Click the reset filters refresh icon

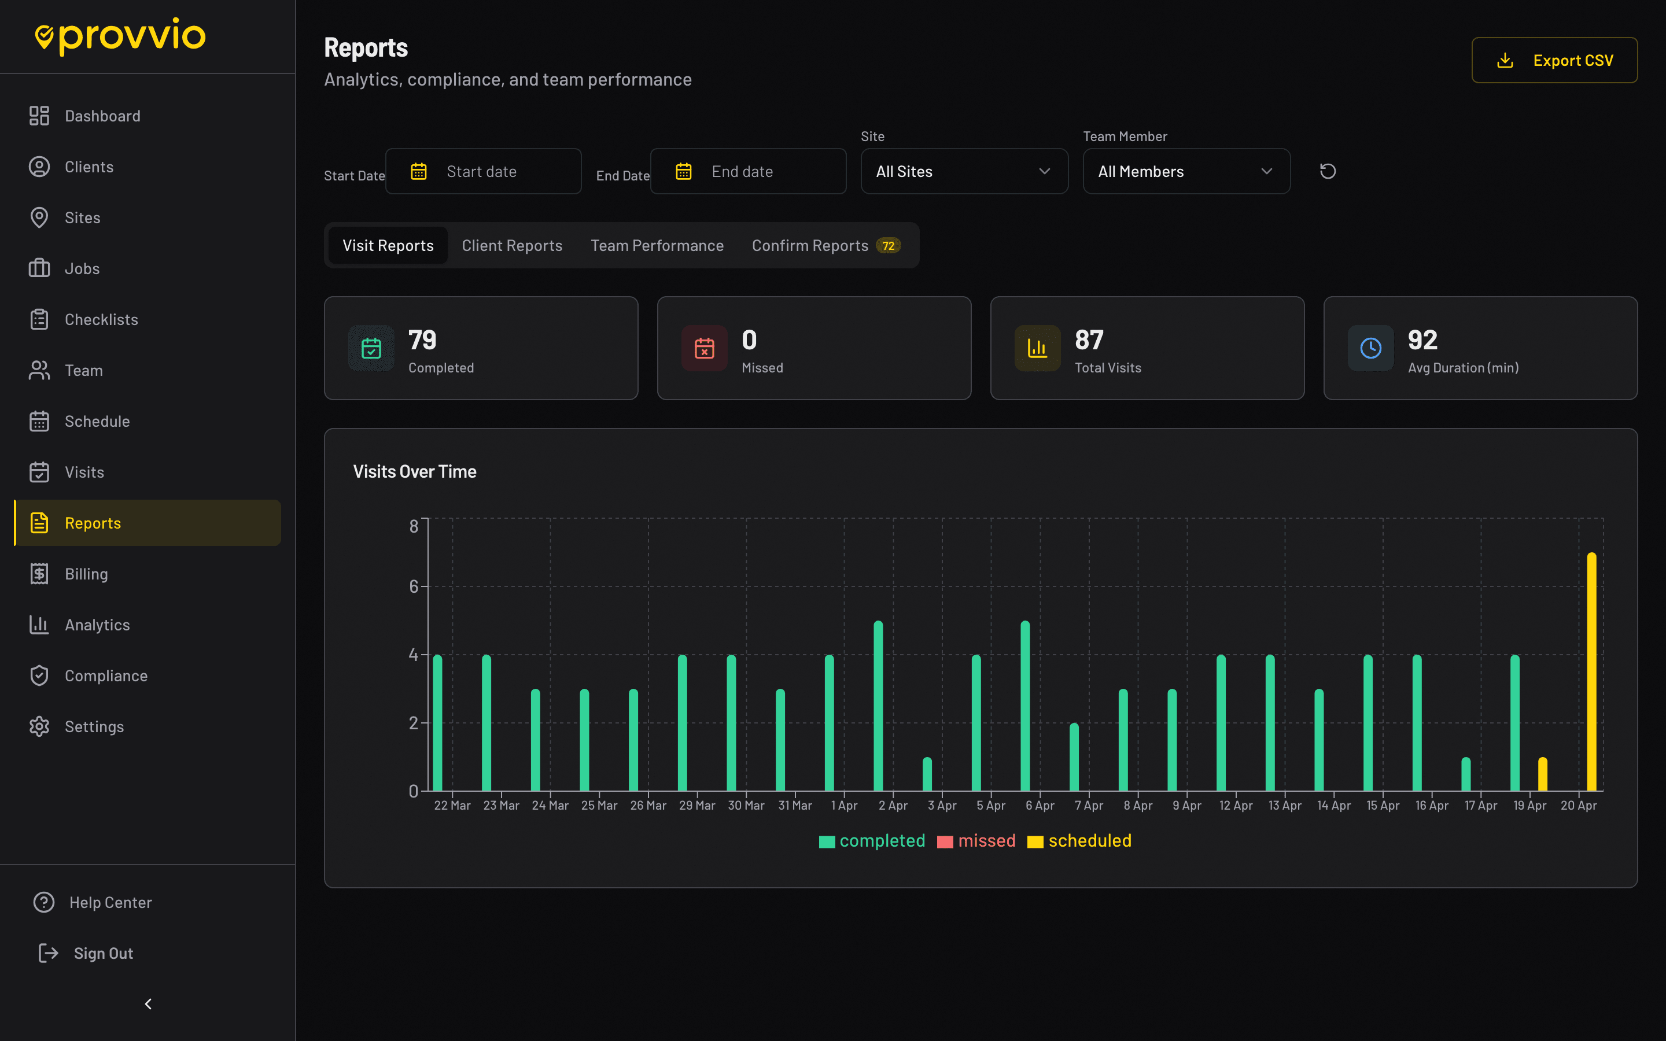pos(1327,171)
